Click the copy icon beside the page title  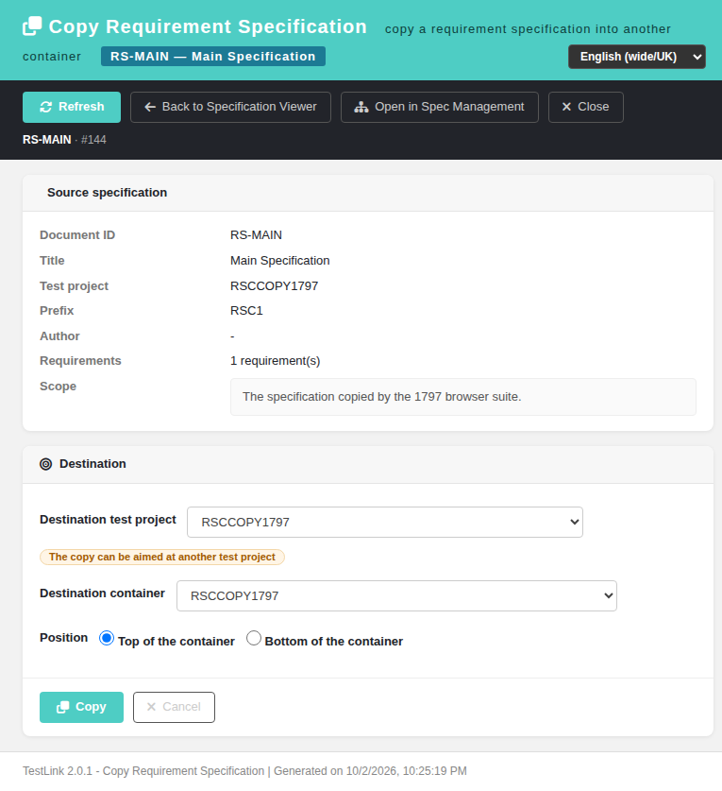point(32,26)
